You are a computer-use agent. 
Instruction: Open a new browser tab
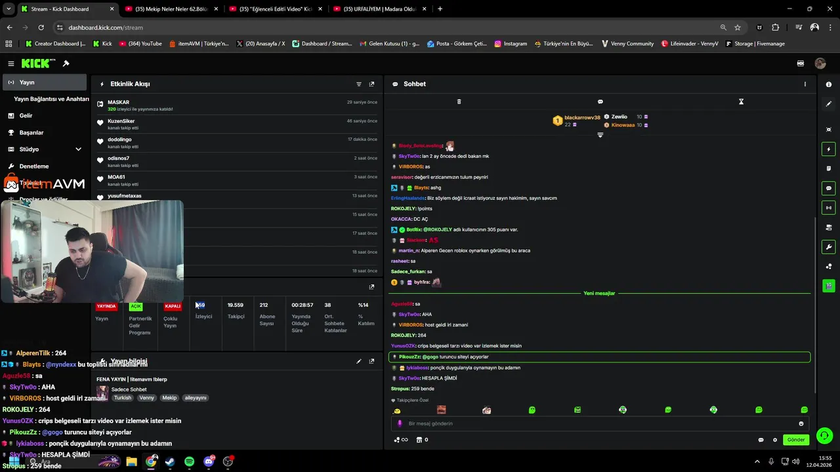(440, 9)
